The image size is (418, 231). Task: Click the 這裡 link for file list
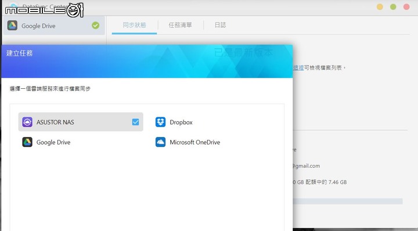(x=298, y=68)
